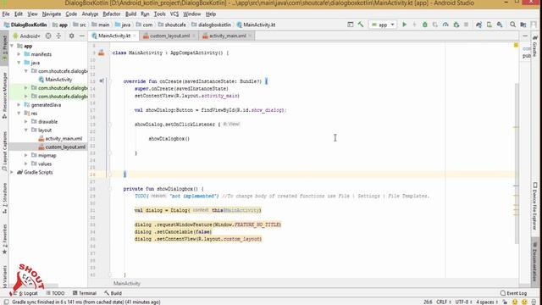542x305 pixels.
Task: Click the Search Everywhere magnifier icon
Action: 512,25
